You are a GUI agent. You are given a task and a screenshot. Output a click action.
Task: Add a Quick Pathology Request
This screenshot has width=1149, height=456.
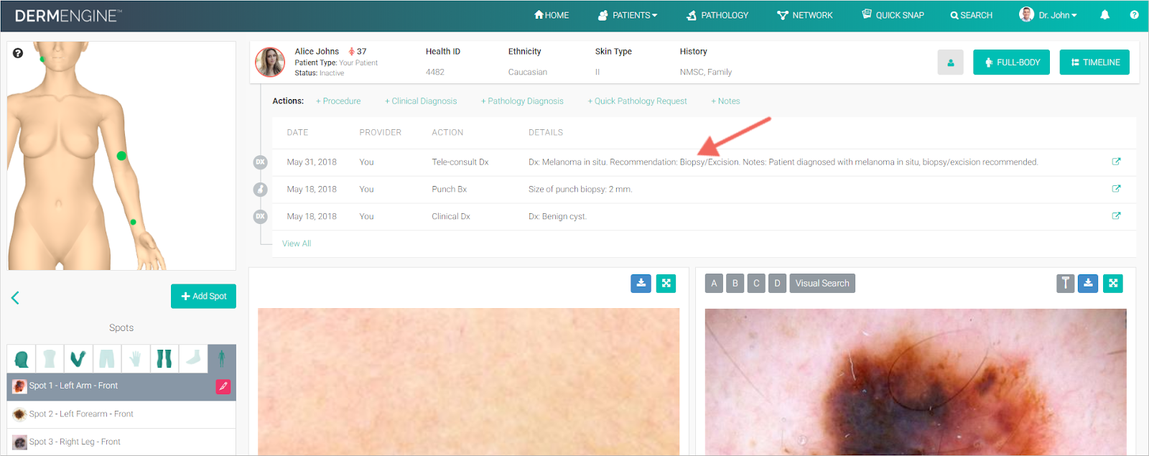(637, 101)
